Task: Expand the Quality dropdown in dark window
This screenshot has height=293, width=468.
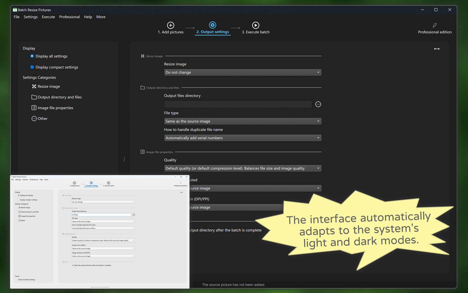Action: [243, 168]
